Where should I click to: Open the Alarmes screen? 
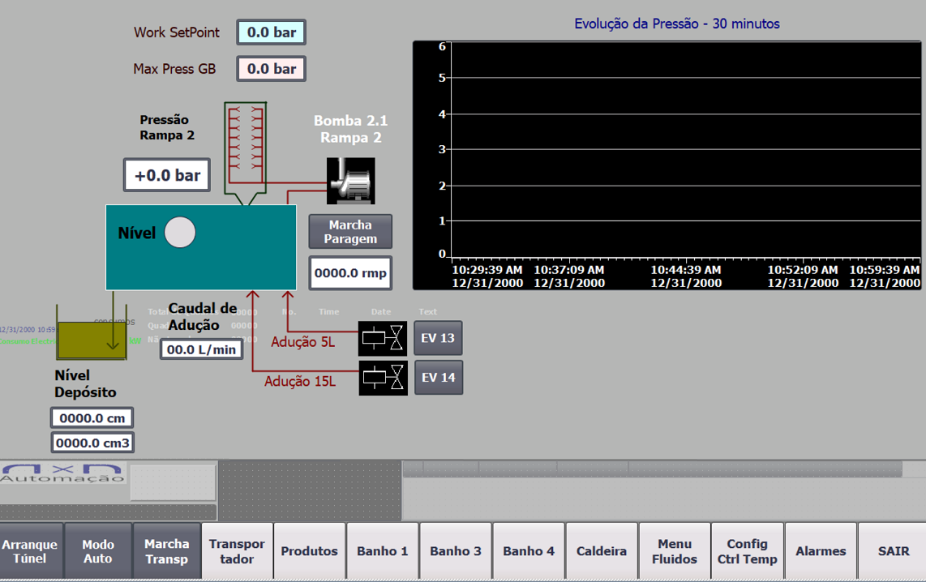[821, 551]
